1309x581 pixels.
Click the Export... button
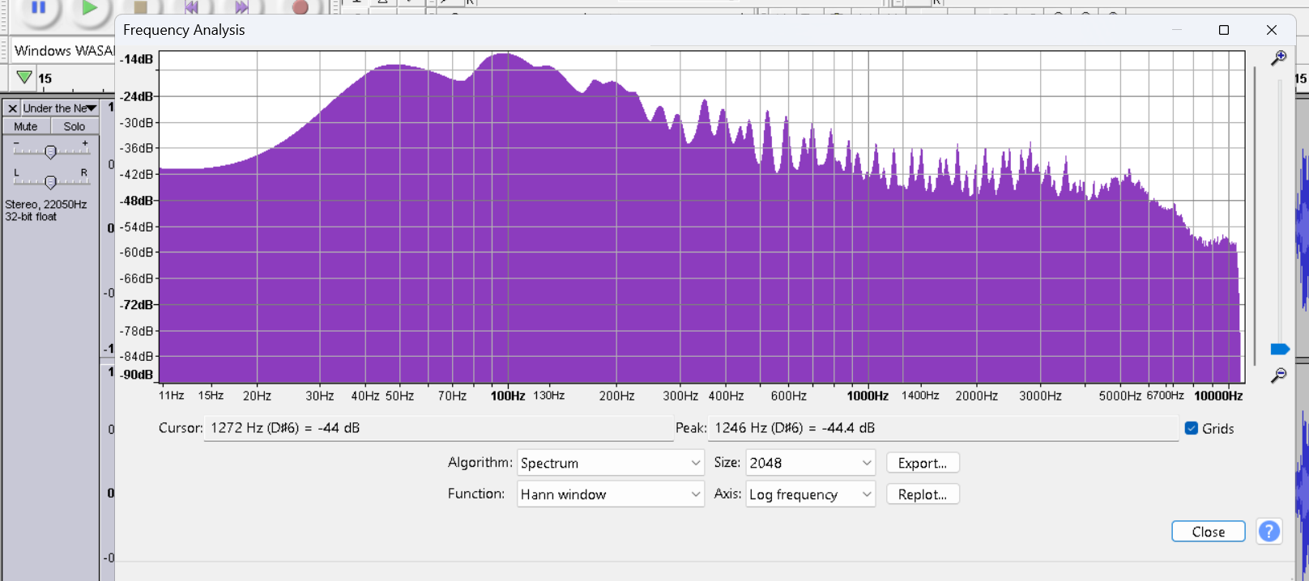tap(922, 463)
